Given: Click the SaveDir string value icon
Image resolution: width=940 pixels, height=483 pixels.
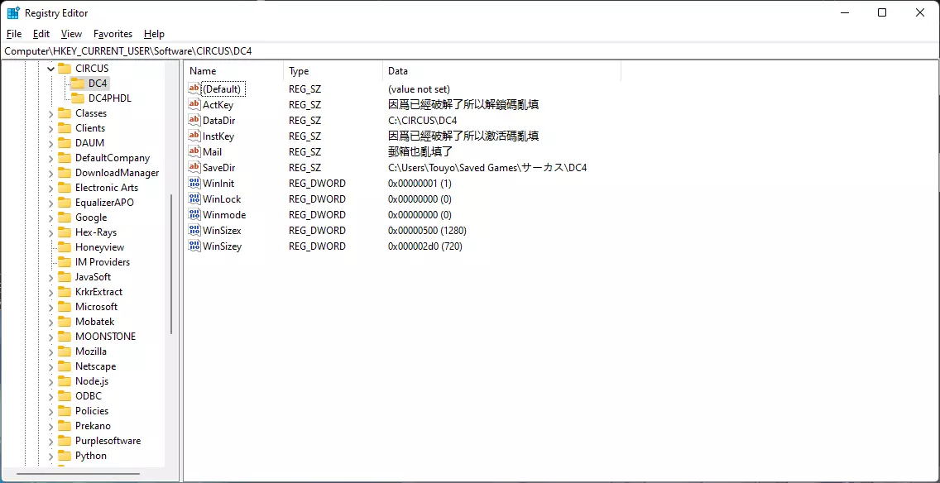Looking at the screenshot, I should coord(194,168).
